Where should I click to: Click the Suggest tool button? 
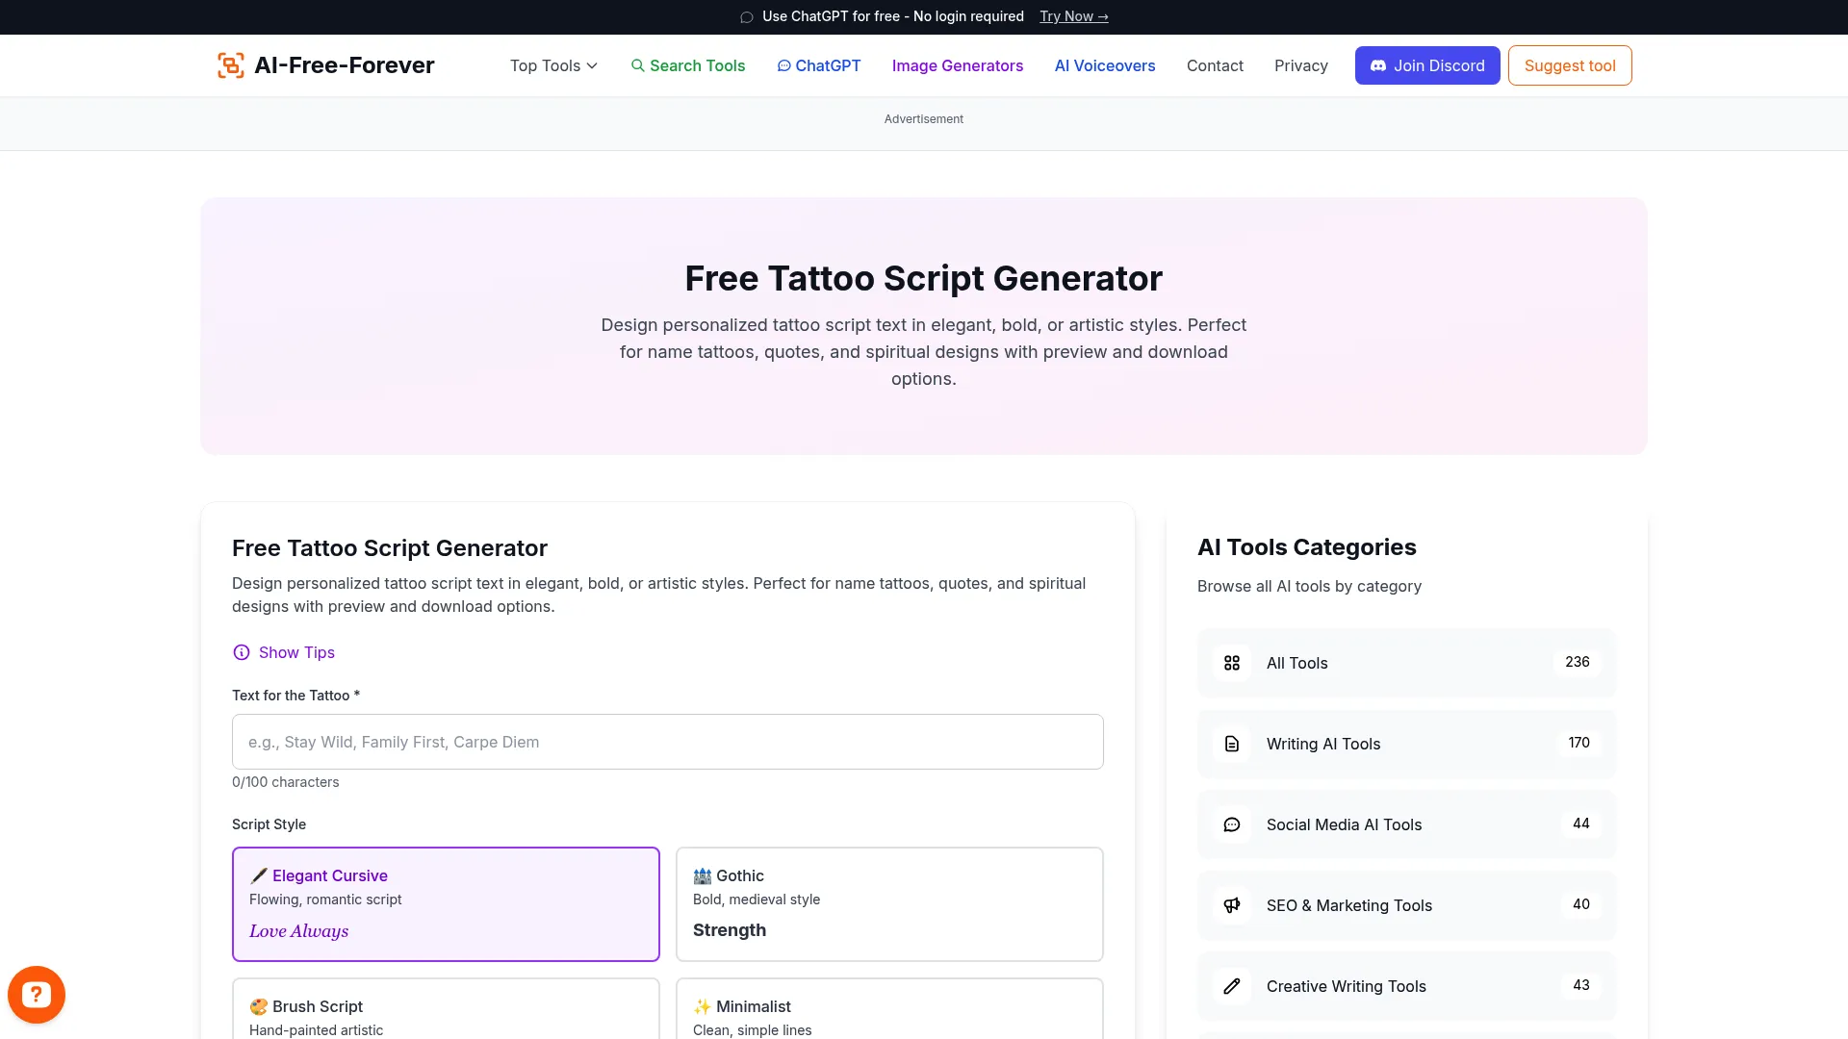pos(1569,65)
